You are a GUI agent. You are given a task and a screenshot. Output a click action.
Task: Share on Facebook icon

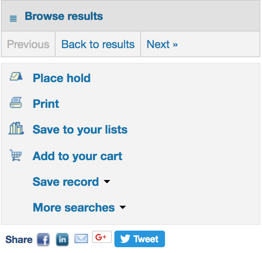tap(43, 239)
